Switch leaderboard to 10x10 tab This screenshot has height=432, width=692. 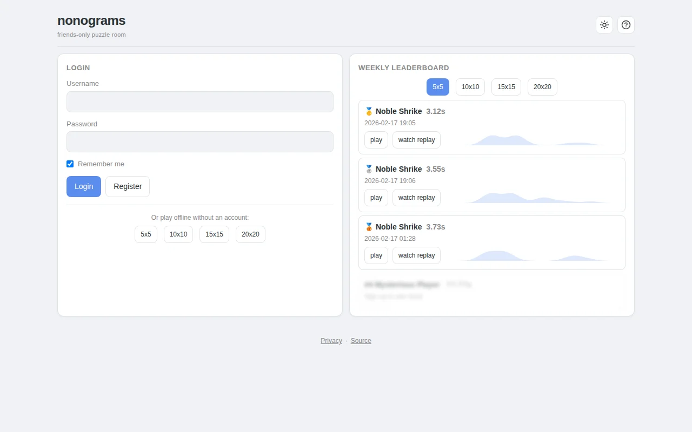pyautogui.click(x=470, y=87)
